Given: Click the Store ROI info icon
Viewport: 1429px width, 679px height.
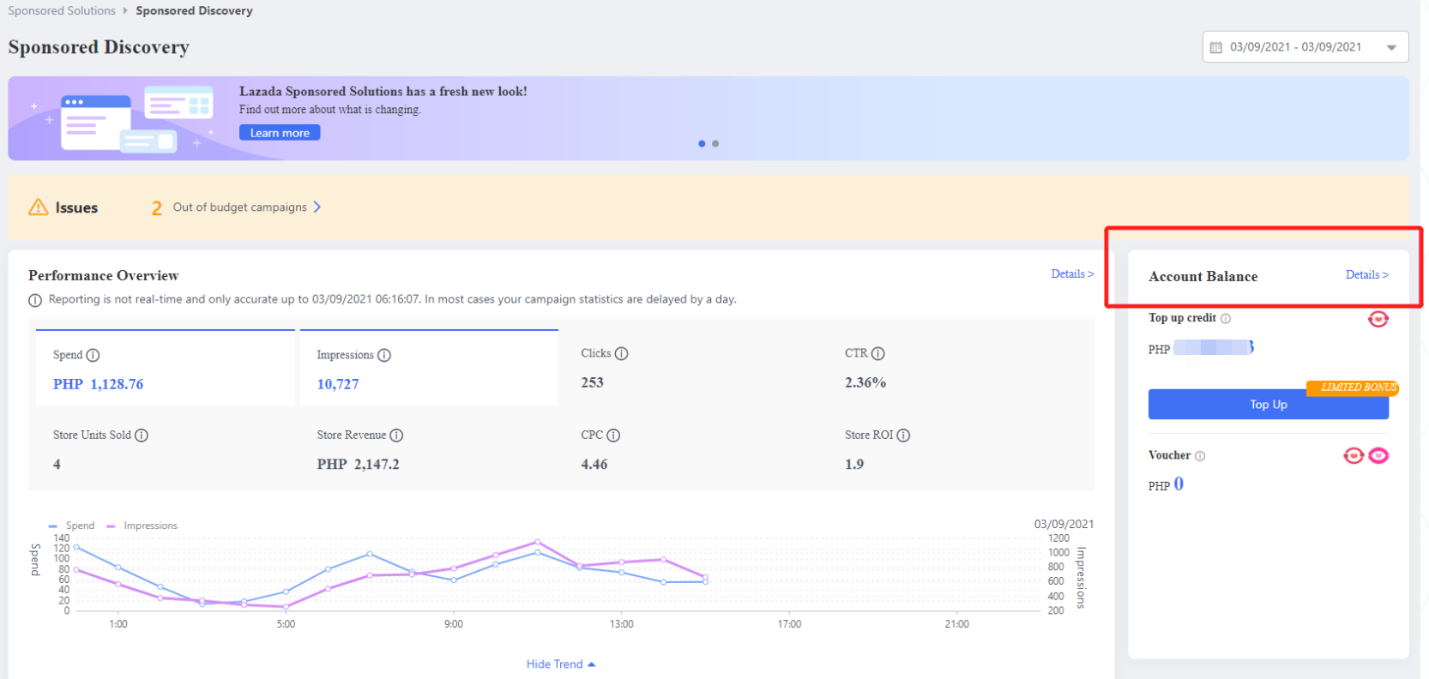Looking at the screenshot, I should tap(903, 436).
